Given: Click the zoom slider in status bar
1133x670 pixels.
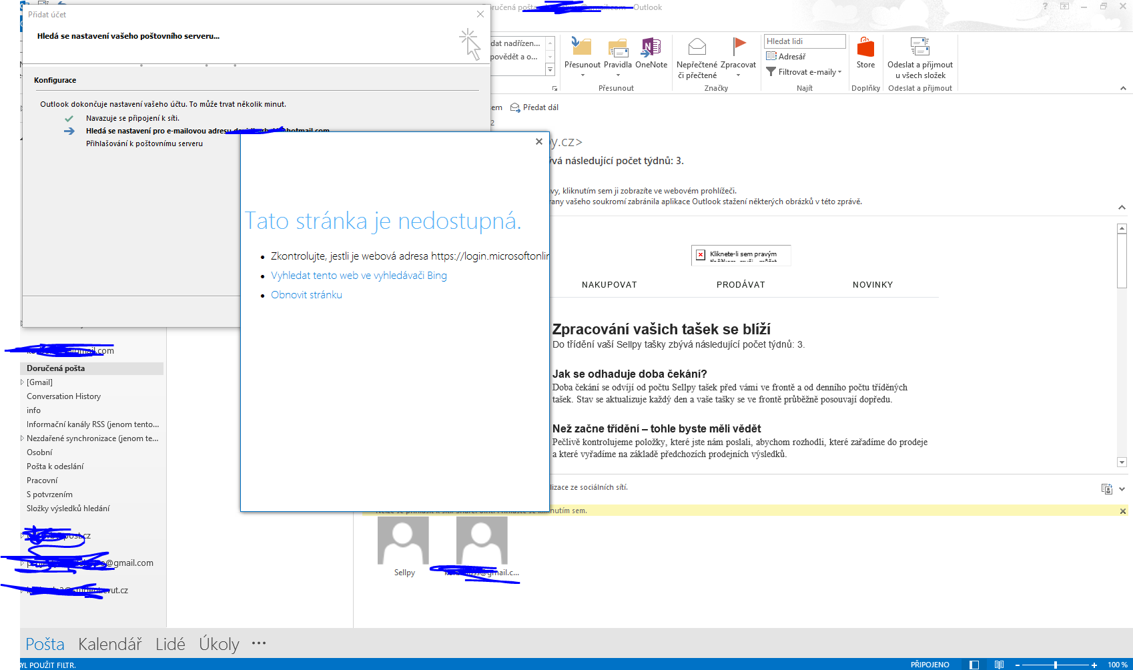Looking at the screenshot, I should tap(1056, 665).
